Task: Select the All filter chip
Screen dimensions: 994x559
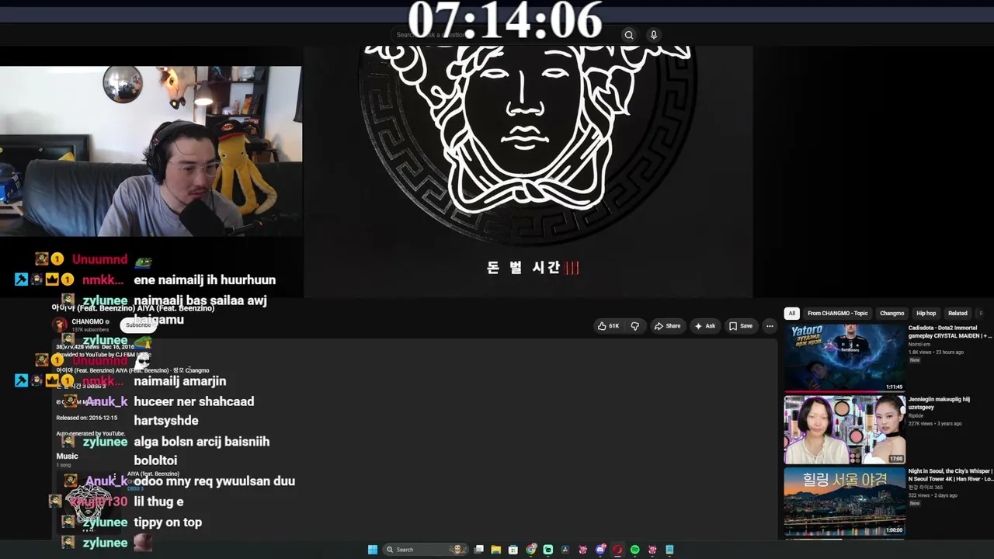Action: click(792, 314)
